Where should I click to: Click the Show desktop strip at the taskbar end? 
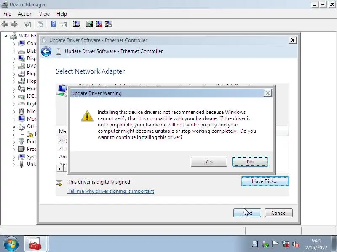[x=334, y=244]
